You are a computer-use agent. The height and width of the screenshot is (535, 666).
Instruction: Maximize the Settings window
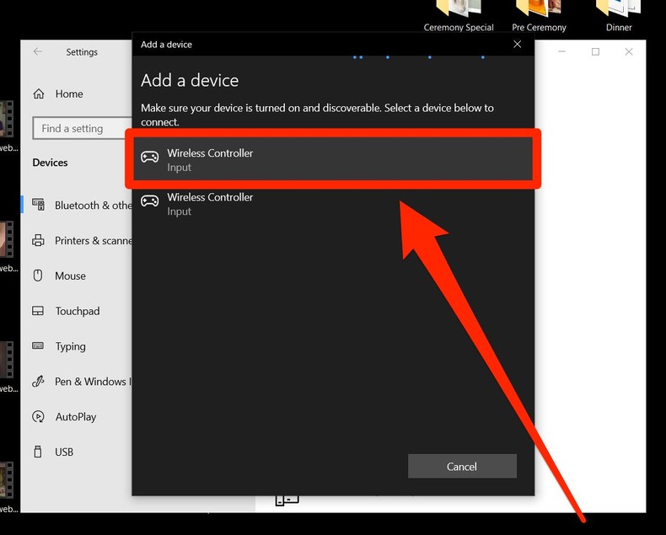pos(595,51)
